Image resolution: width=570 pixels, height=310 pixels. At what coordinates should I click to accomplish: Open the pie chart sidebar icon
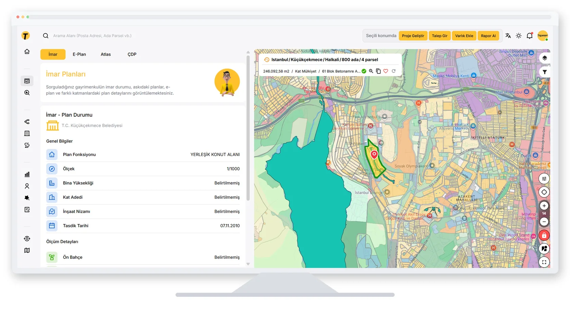[x=27, y=145]
